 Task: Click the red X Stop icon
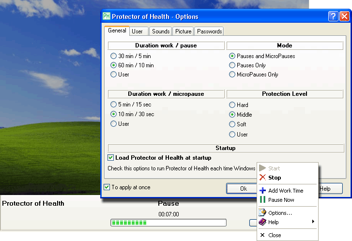click(x=262, y=177)
